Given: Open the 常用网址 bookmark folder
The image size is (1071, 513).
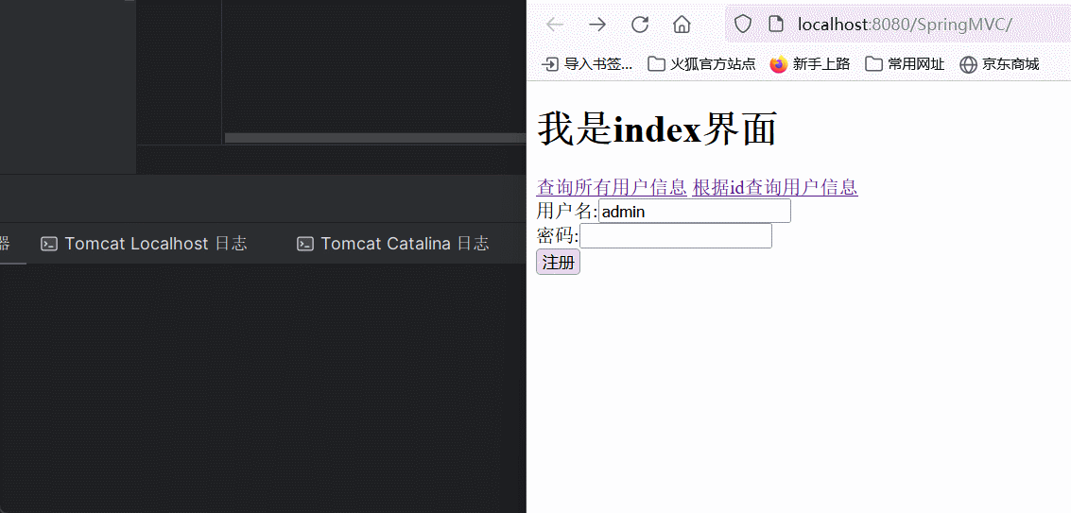Looking at the screenshot, I should 905,64.
